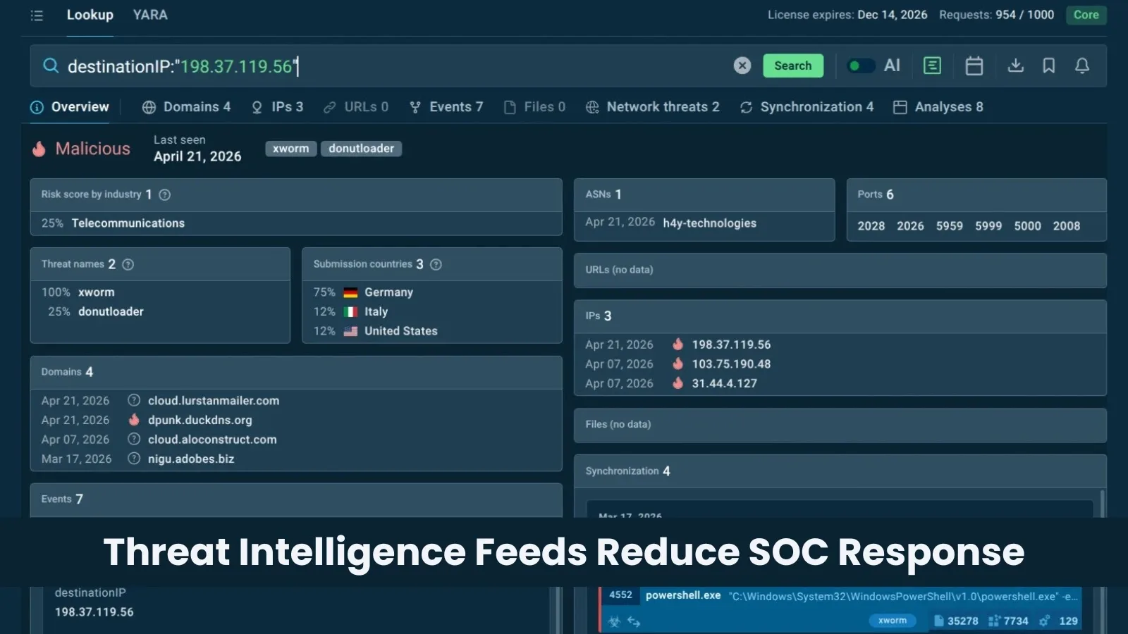
Task: Click the green Search button
Action: [x=793, y=66]
